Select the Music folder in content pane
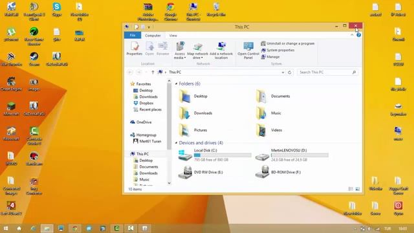 click(268, 113)
